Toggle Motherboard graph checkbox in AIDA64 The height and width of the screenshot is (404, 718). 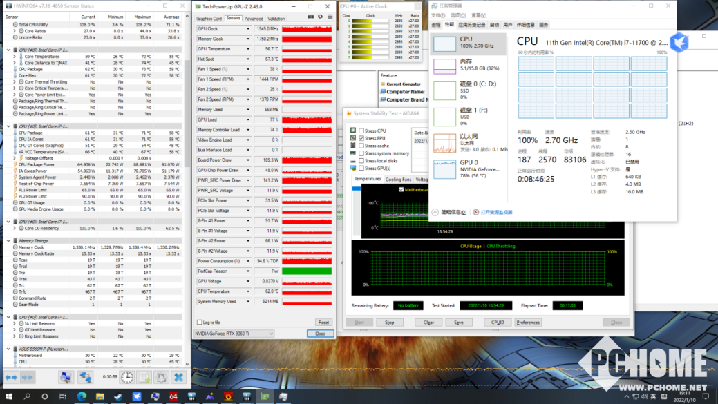[x=401, y=189]
